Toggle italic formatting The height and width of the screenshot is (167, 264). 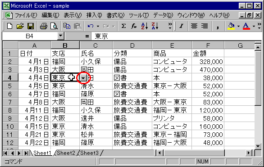(182, 26)
